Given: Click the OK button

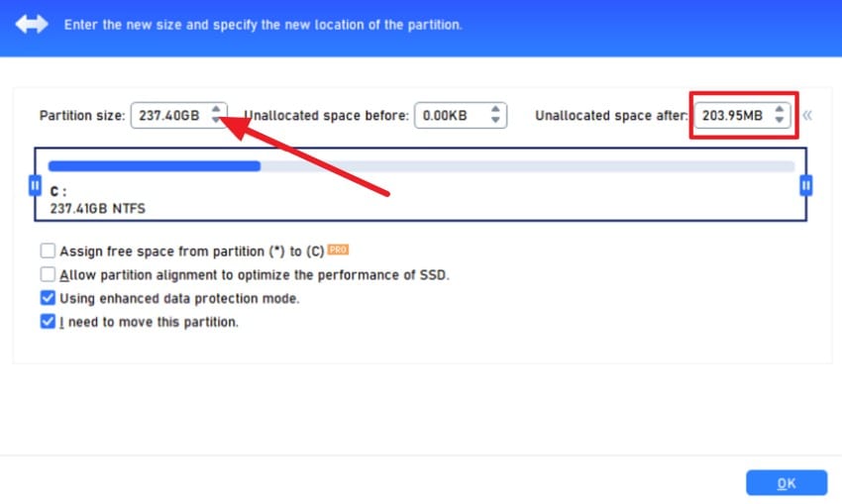Looking at the screenshot, I should click(786, 482).
